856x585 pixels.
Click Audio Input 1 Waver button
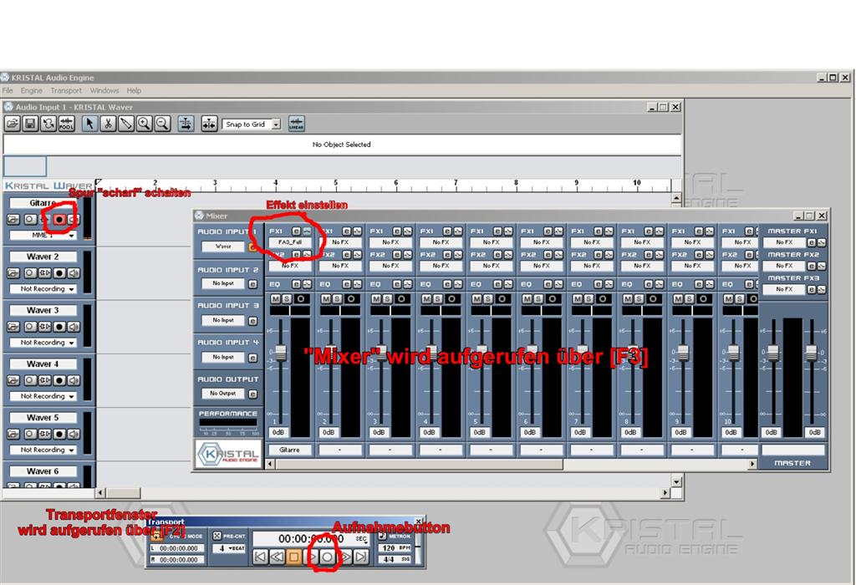222,247
